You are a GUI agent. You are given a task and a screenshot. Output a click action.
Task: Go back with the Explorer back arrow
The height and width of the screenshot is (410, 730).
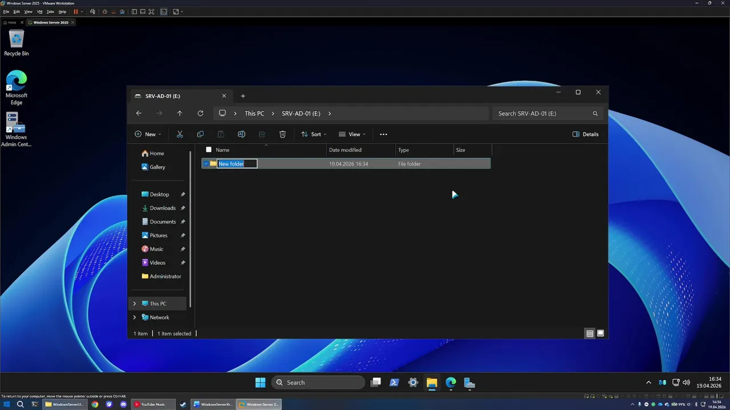(x=139, y=113)
